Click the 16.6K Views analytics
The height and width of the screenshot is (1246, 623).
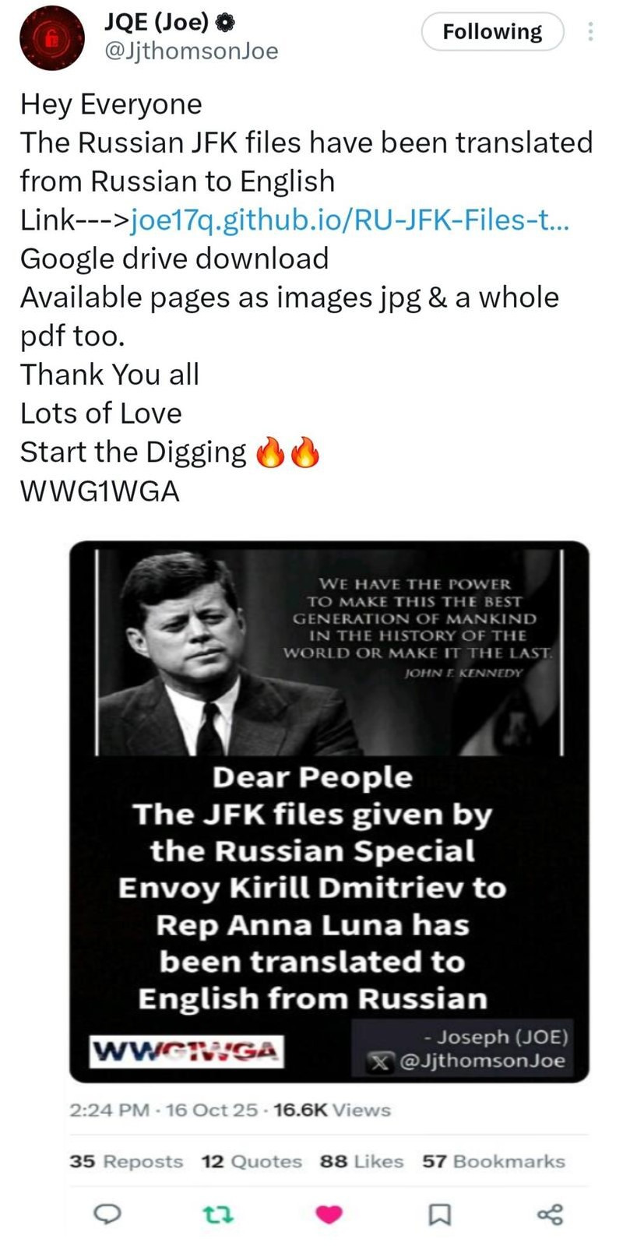(333, 1110)
